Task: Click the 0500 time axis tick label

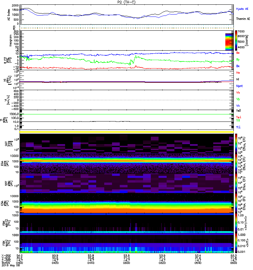Action: pyautogui.click(x=126, y=264)
